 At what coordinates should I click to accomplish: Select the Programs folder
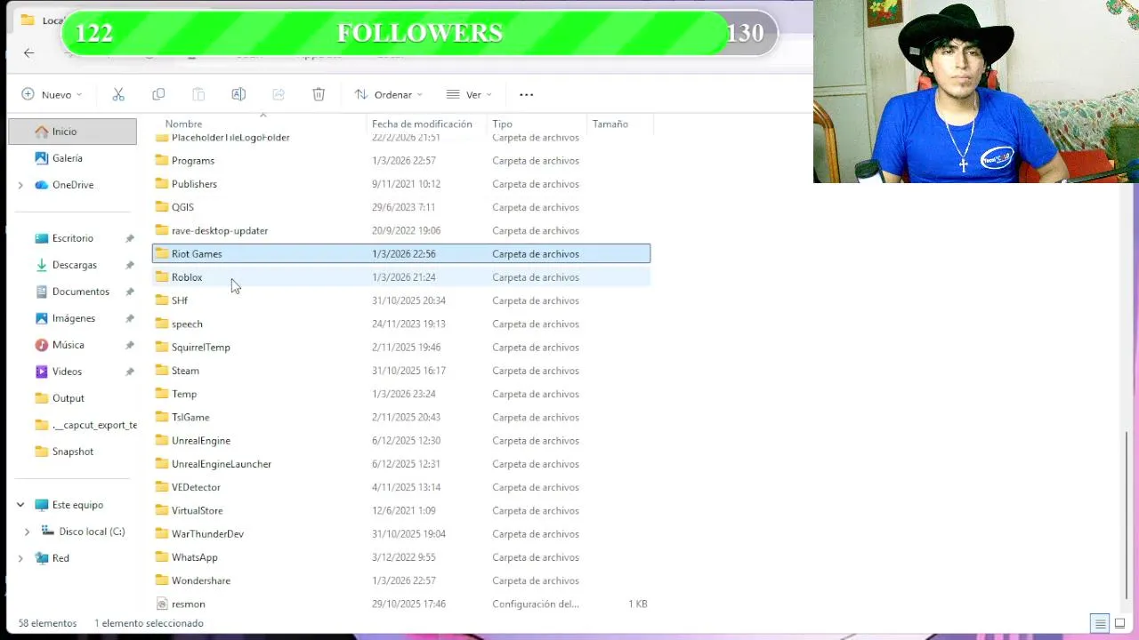click(x=401, y=161)
